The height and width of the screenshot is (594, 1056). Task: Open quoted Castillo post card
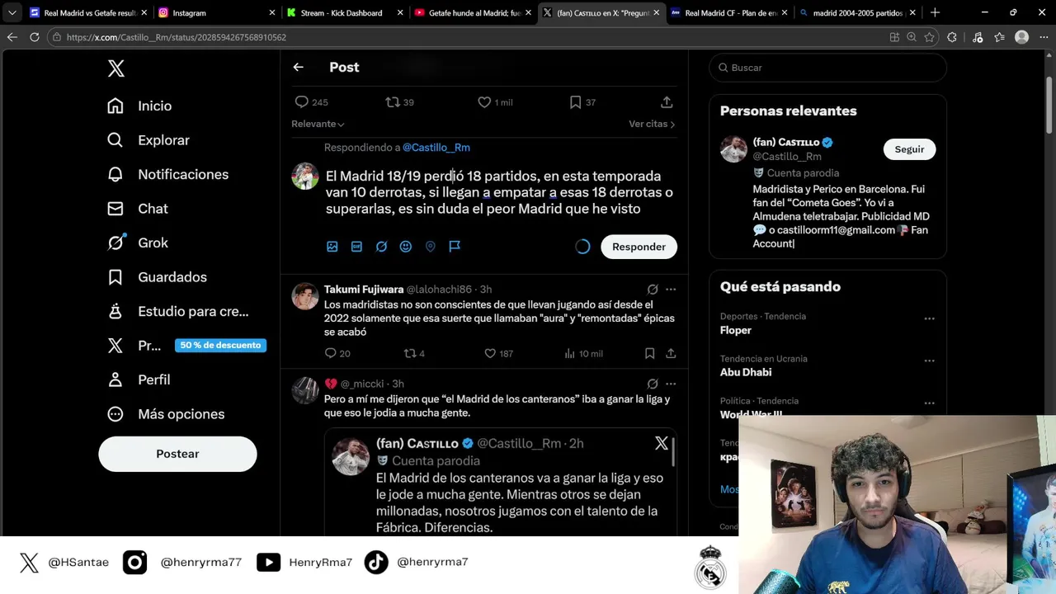500,483
